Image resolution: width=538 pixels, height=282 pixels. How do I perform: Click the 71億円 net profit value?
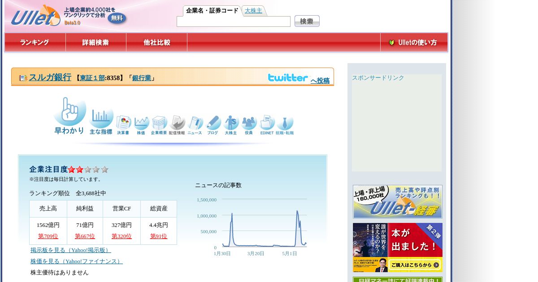(85, 225)
